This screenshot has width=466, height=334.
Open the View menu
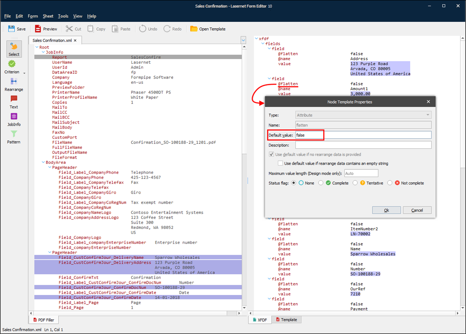point(78,16)
